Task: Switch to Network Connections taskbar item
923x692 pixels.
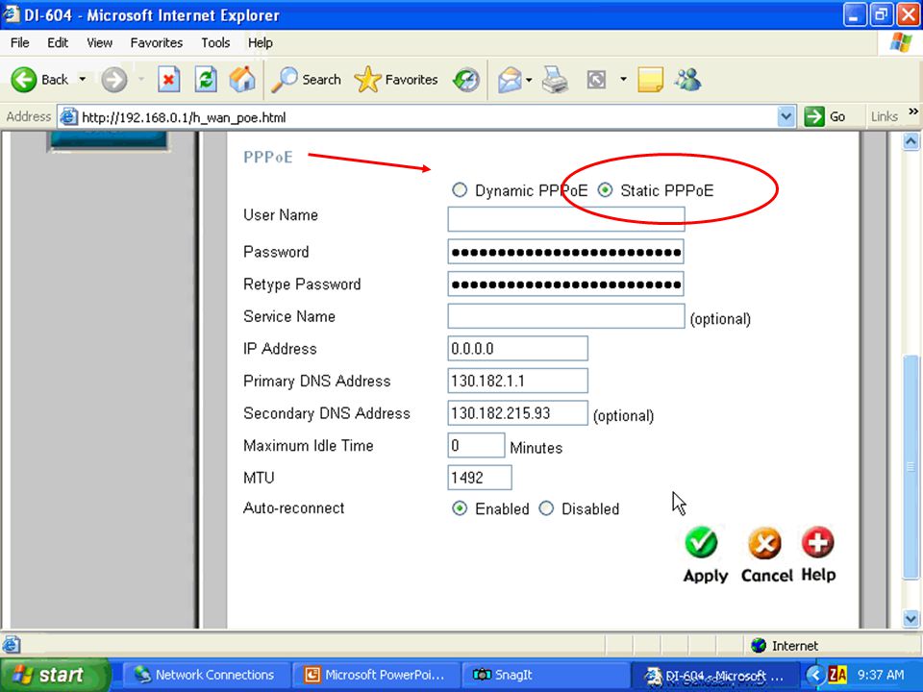Action: 206,675
